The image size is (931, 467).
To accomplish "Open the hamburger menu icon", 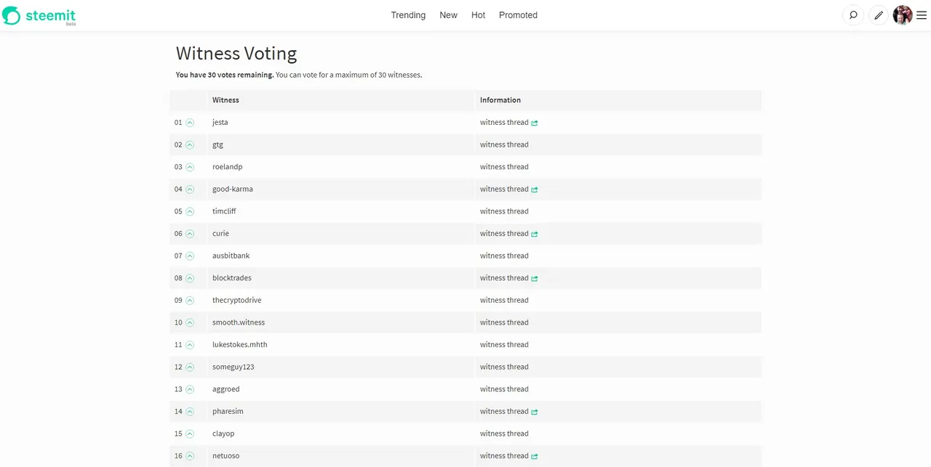I will tap(922, 15).
